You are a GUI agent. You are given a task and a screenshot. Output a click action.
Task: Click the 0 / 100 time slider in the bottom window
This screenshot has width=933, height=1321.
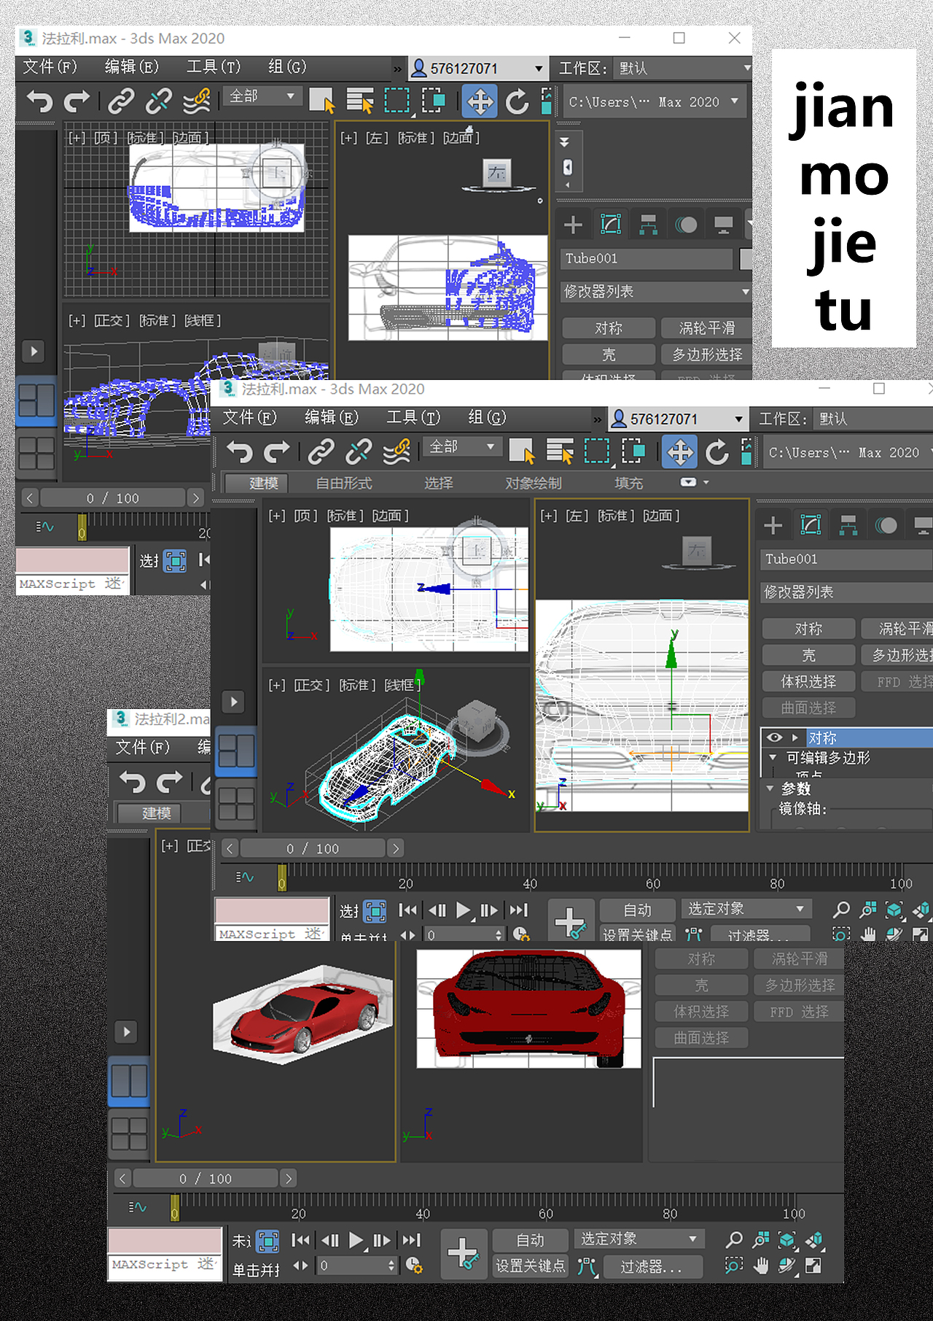click(206, 1178)
